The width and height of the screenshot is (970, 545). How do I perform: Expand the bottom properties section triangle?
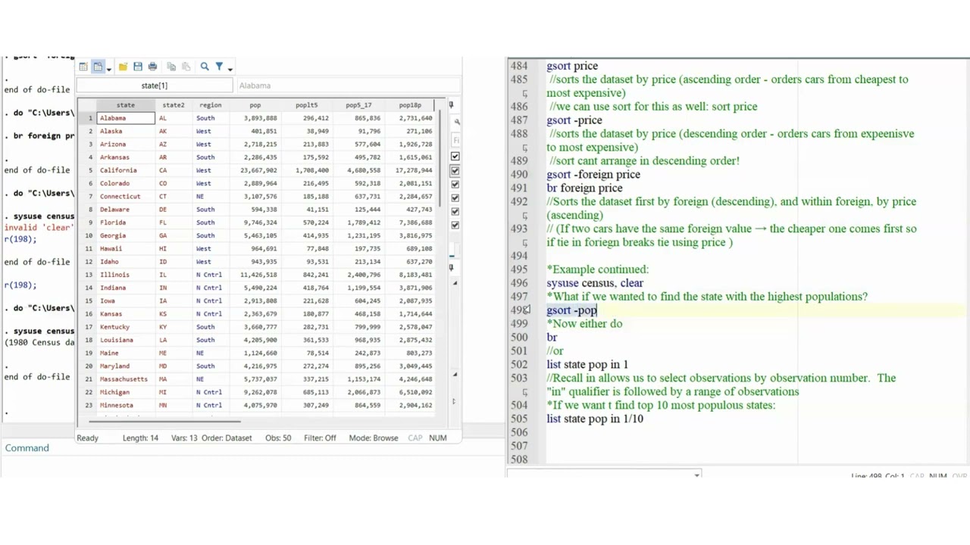pos(454,402)
